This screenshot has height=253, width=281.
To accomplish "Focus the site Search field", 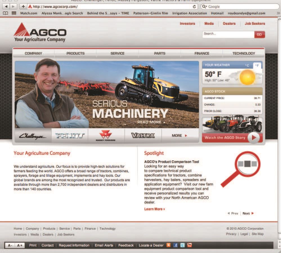I will (228, 35).
